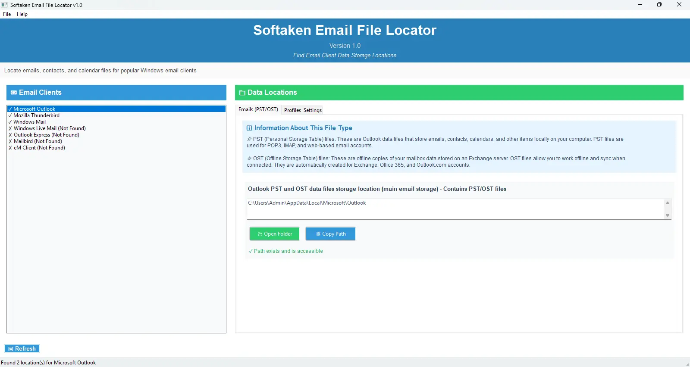Select Windows Live Mail (Not Found) entry
Image resolution: width=690 pixels, height=367 pixels.
point(50,128)
